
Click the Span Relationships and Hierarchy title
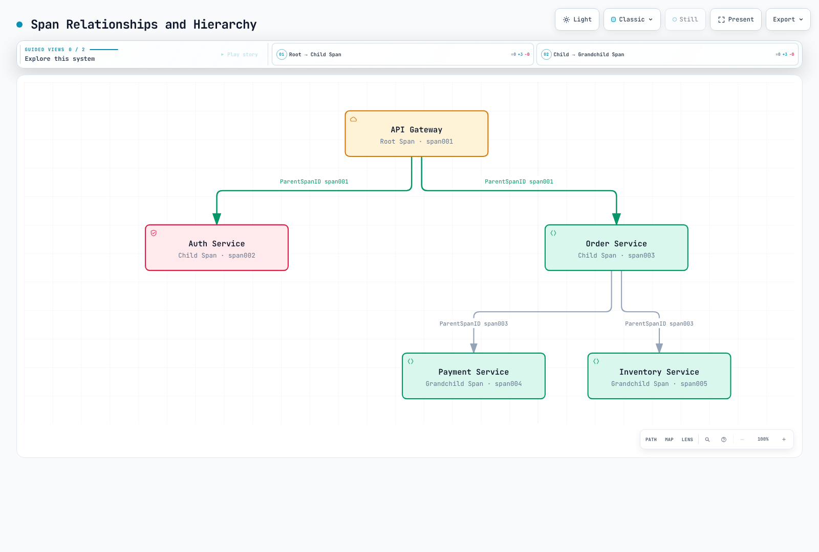pos(144,25)
